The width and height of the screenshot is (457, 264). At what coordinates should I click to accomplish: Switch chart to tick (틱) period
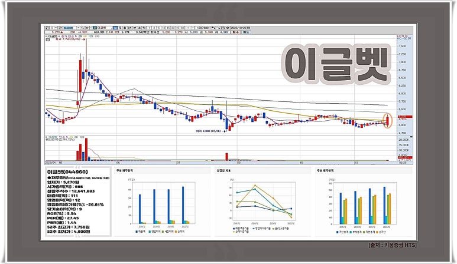pos(144,28)
